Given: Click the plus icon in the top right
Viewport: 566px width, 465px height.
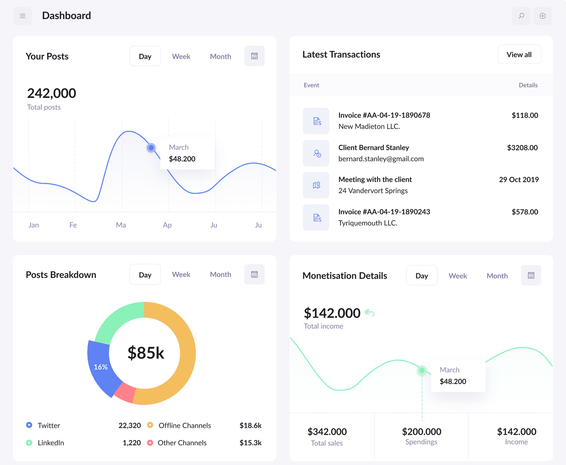Looking at the screenshot, I should pyautogui.click(x=543, y=16).
